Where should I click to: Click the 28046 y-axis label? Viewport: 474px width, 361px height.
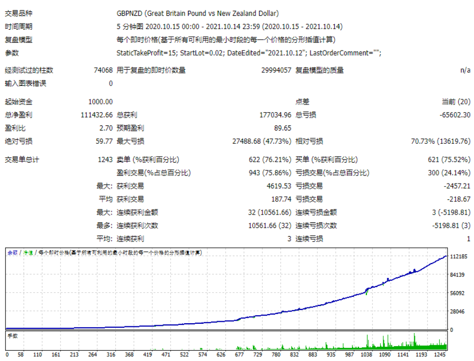pos(457,312)
